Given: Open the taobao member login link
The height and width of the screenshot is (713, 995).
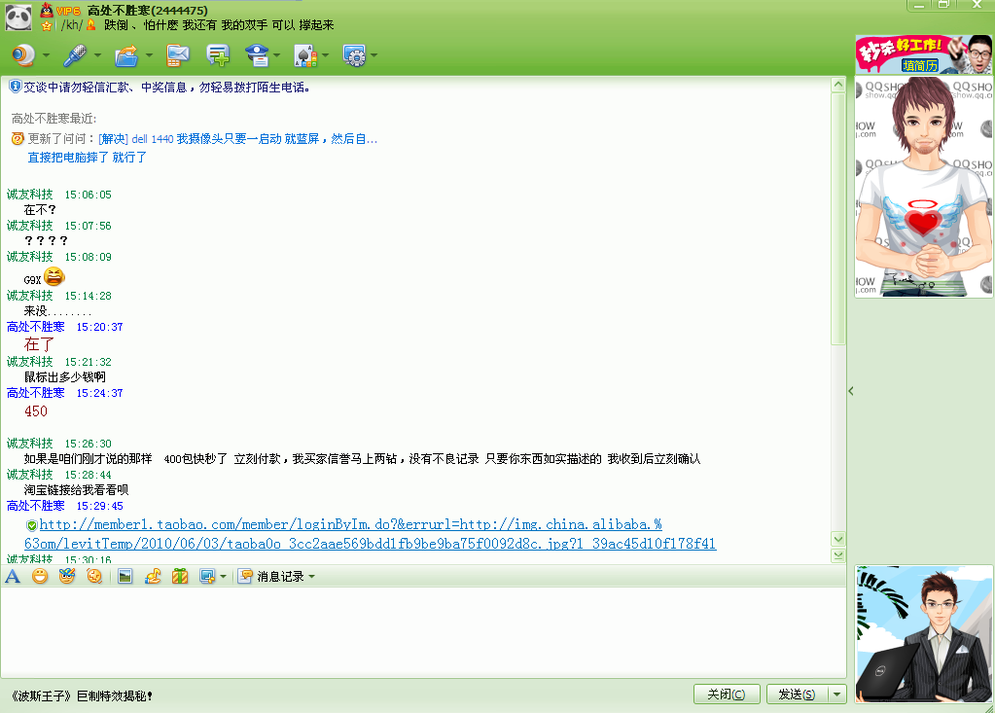Looking at the screenshot, I should click(x=350, y=524).
